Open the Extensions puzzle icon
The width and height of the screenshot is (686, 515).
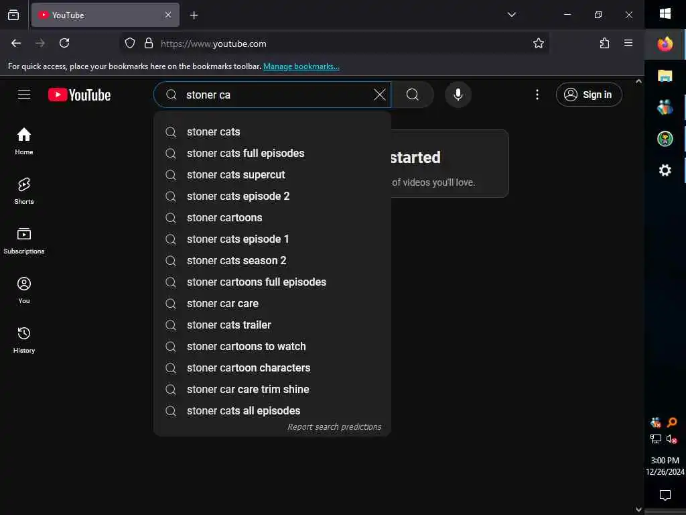click(x=605, y=43)
